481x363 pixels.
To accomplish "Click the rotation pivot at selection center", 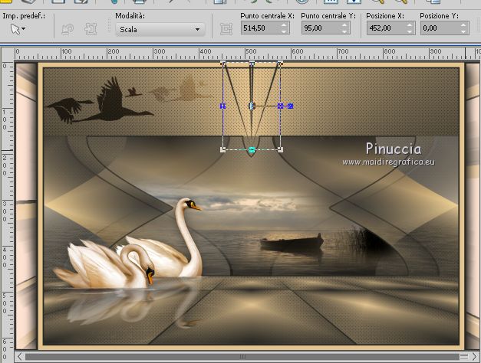I will 252,106.
